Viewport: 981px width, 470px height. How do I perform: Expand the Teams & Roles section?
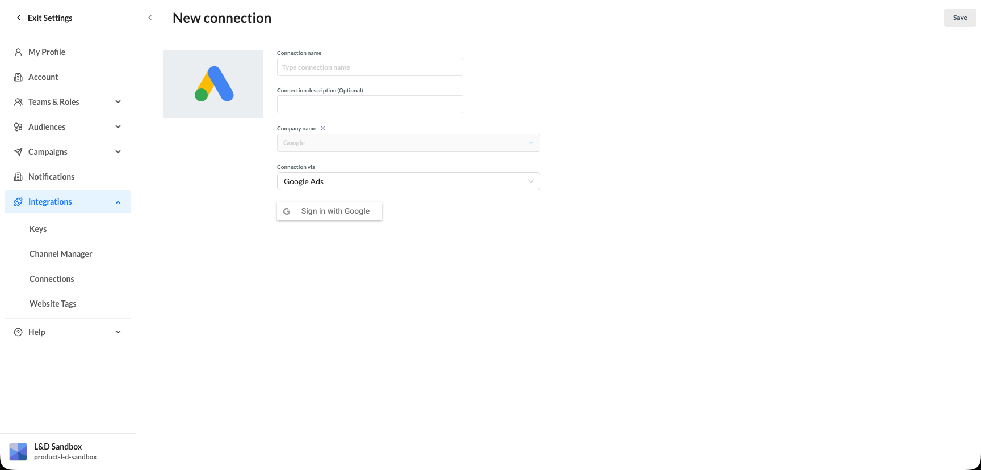pyautogui.click(x=118, y=102)
